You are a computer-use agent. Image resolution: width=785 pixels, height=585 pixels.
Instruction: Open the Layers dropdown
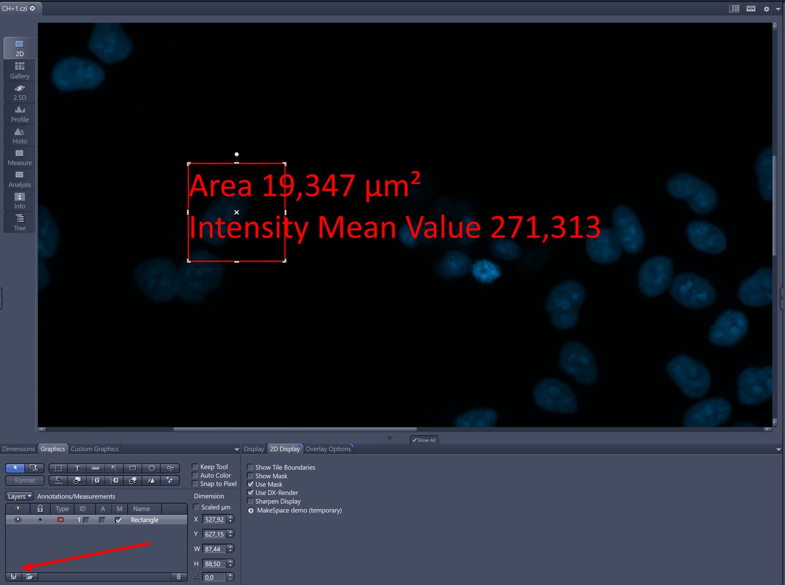coord(18,496)
